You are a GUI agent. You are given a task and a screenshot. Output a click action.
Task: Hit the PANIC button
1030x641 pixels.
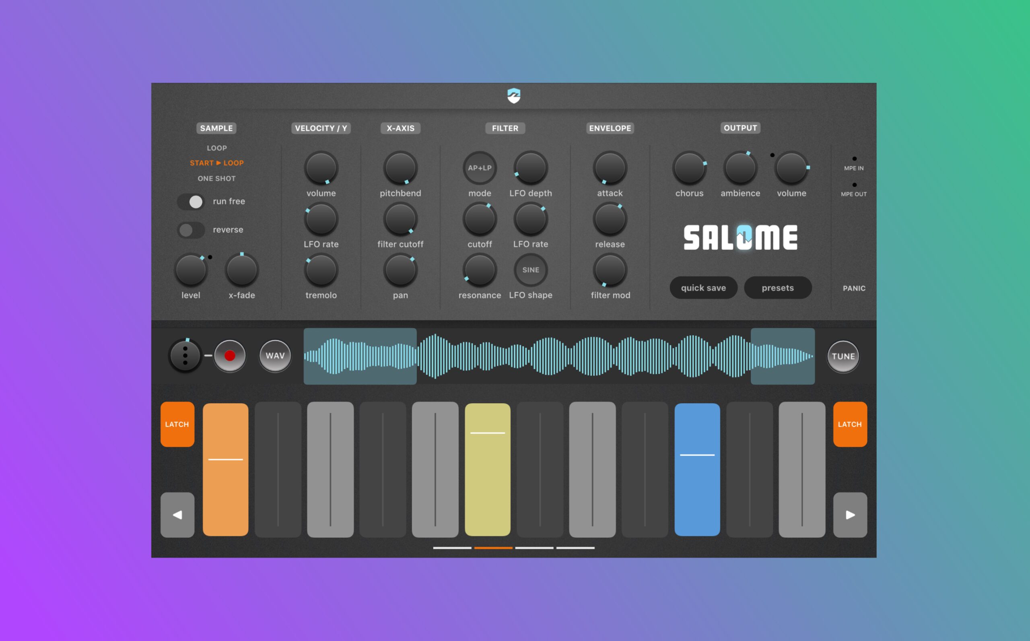click(854, 288)
